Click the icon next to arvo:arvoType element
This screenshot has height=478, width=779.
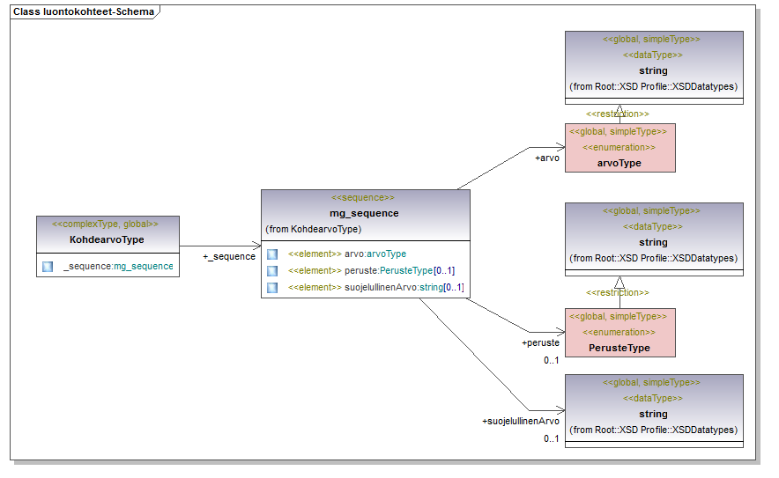click(272, 254)
